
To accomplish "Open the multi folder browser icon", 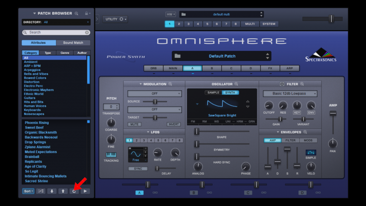I will click(x=184, y=14).
